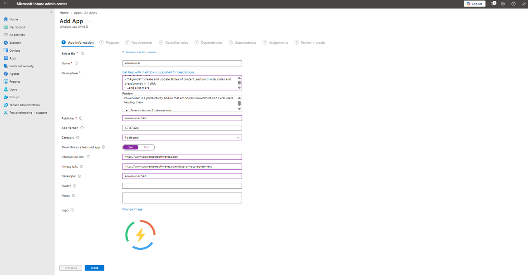The height and width of the screenshot is (275, 528).
Task: Set featured app toggle to No
Action: click(x=146, y=147)
